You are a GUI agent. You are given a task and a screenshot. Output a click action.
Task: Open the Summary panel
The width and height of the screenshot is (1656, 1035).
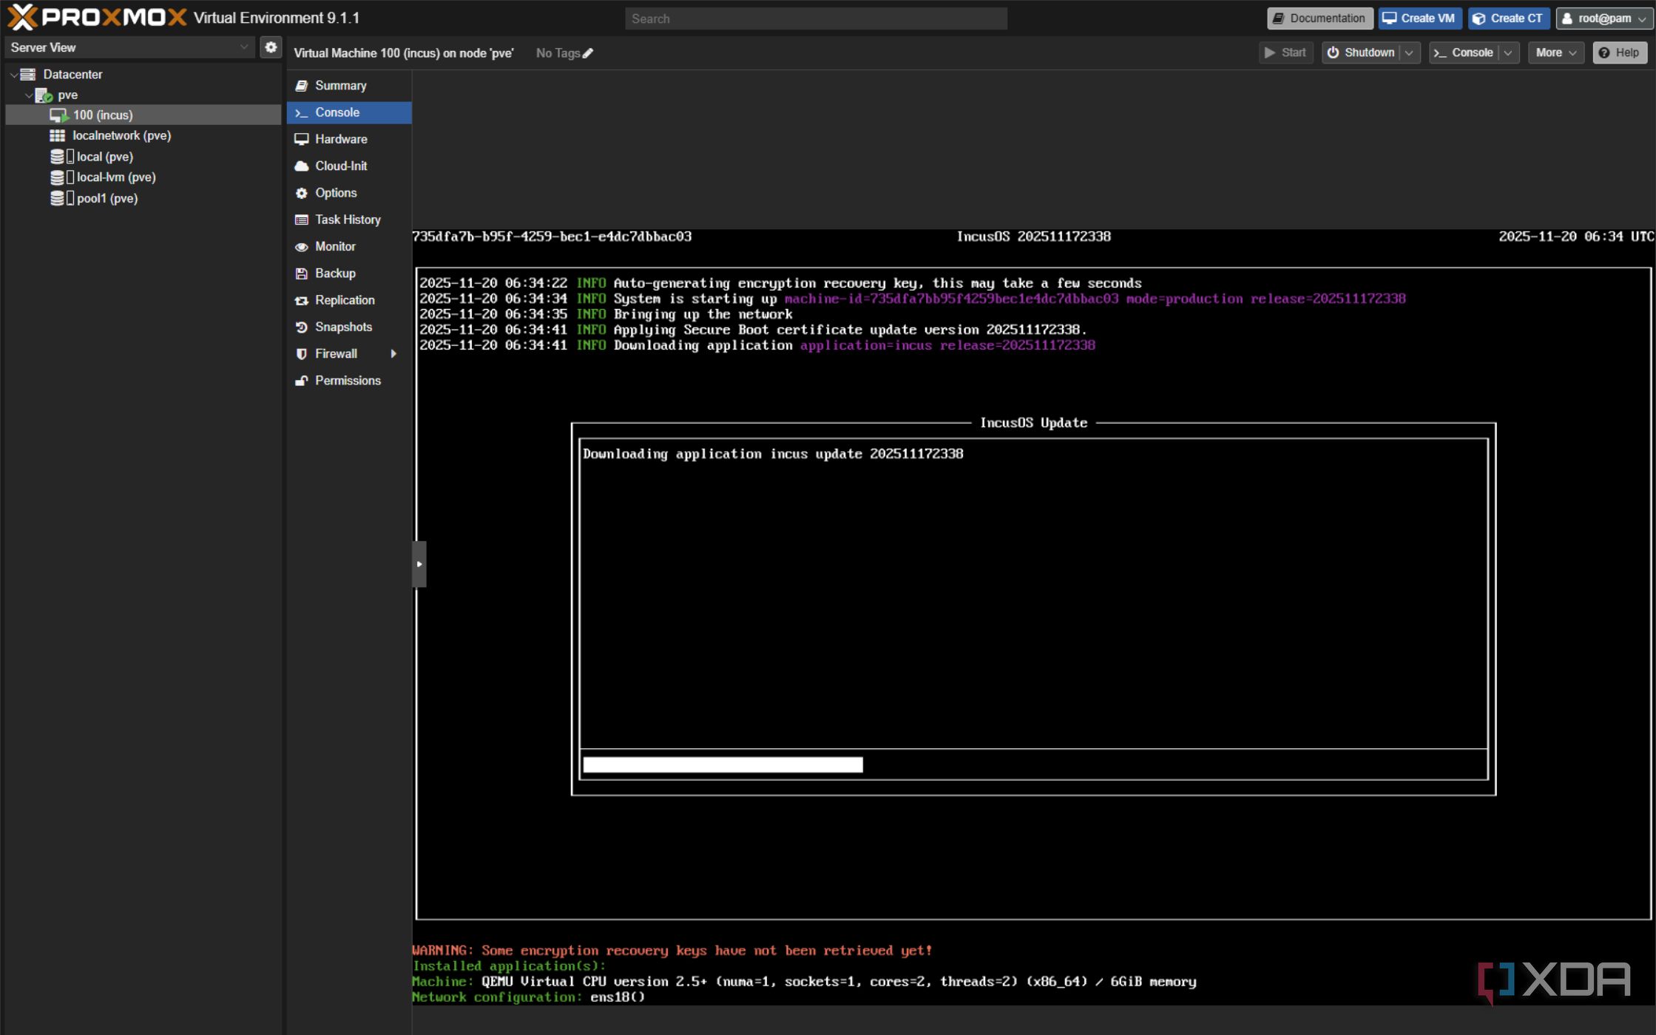(x=348, y=86)
